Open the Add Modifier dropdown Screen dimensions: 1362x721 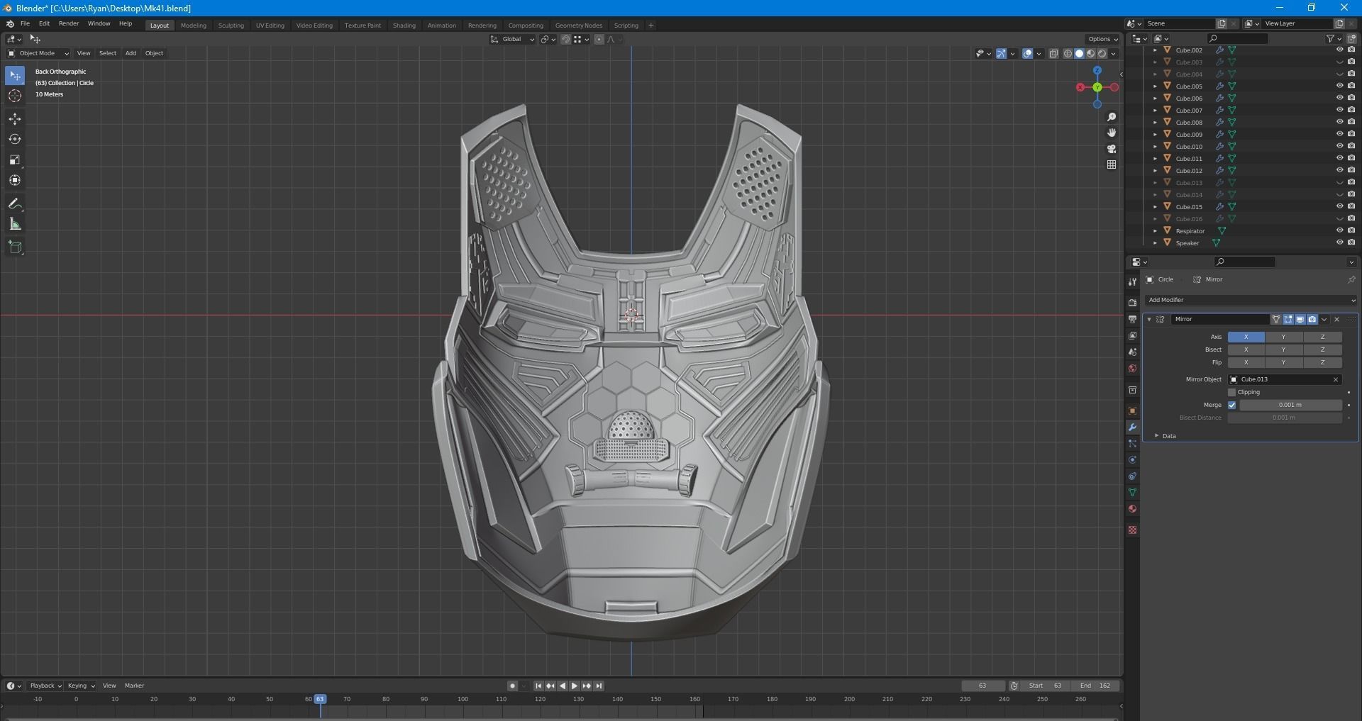(x=1250, y=300)
